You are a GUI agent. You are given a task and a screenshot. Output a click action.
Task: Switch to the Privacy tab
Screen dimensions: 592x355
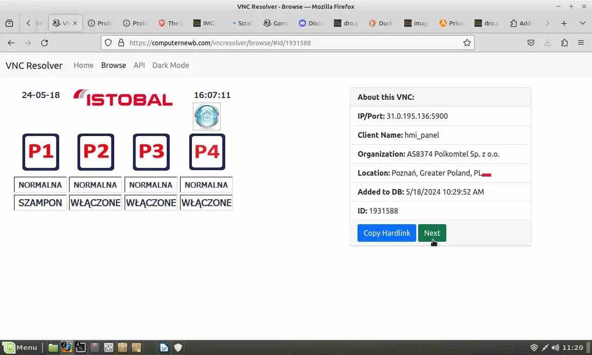point(451,23)
